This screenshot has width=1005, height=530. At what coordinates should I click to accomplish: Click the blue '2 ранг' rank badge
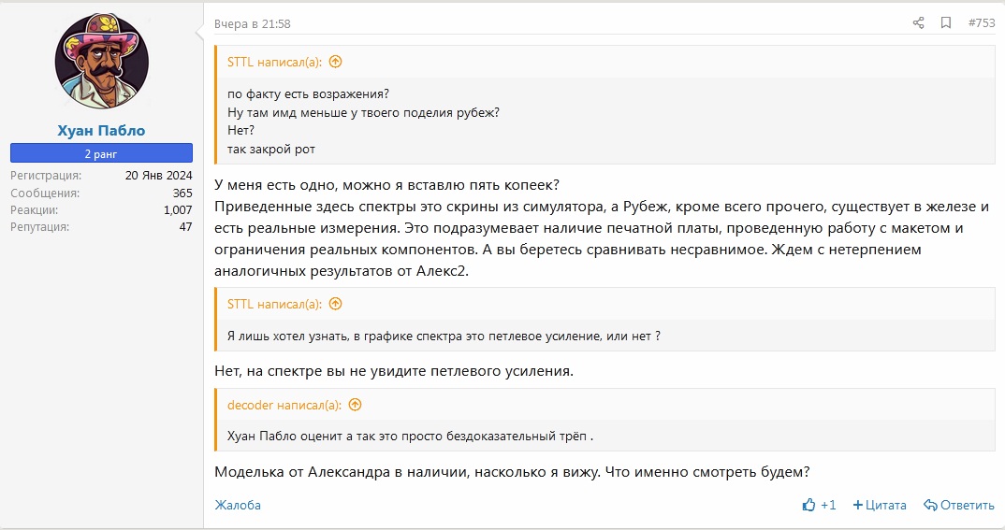coord(101,153)
